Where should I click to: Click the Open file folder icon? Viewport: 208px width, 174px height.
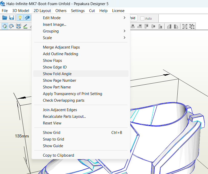(5, 18)
